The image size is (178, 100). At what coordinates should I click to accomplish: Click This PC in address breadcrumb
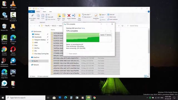coord(47,26)
